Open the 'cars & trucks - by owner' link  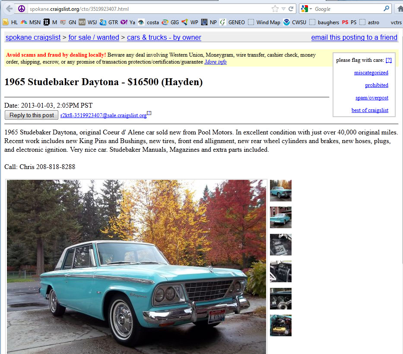point(164,38)
